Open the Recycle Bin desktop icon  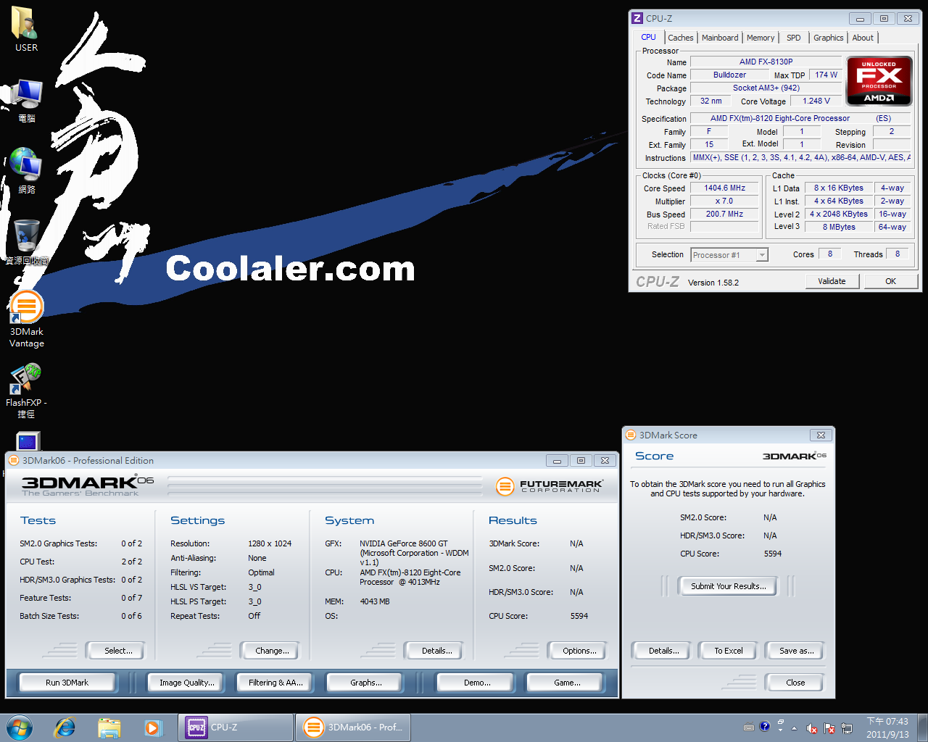click(x=26, y=242)
